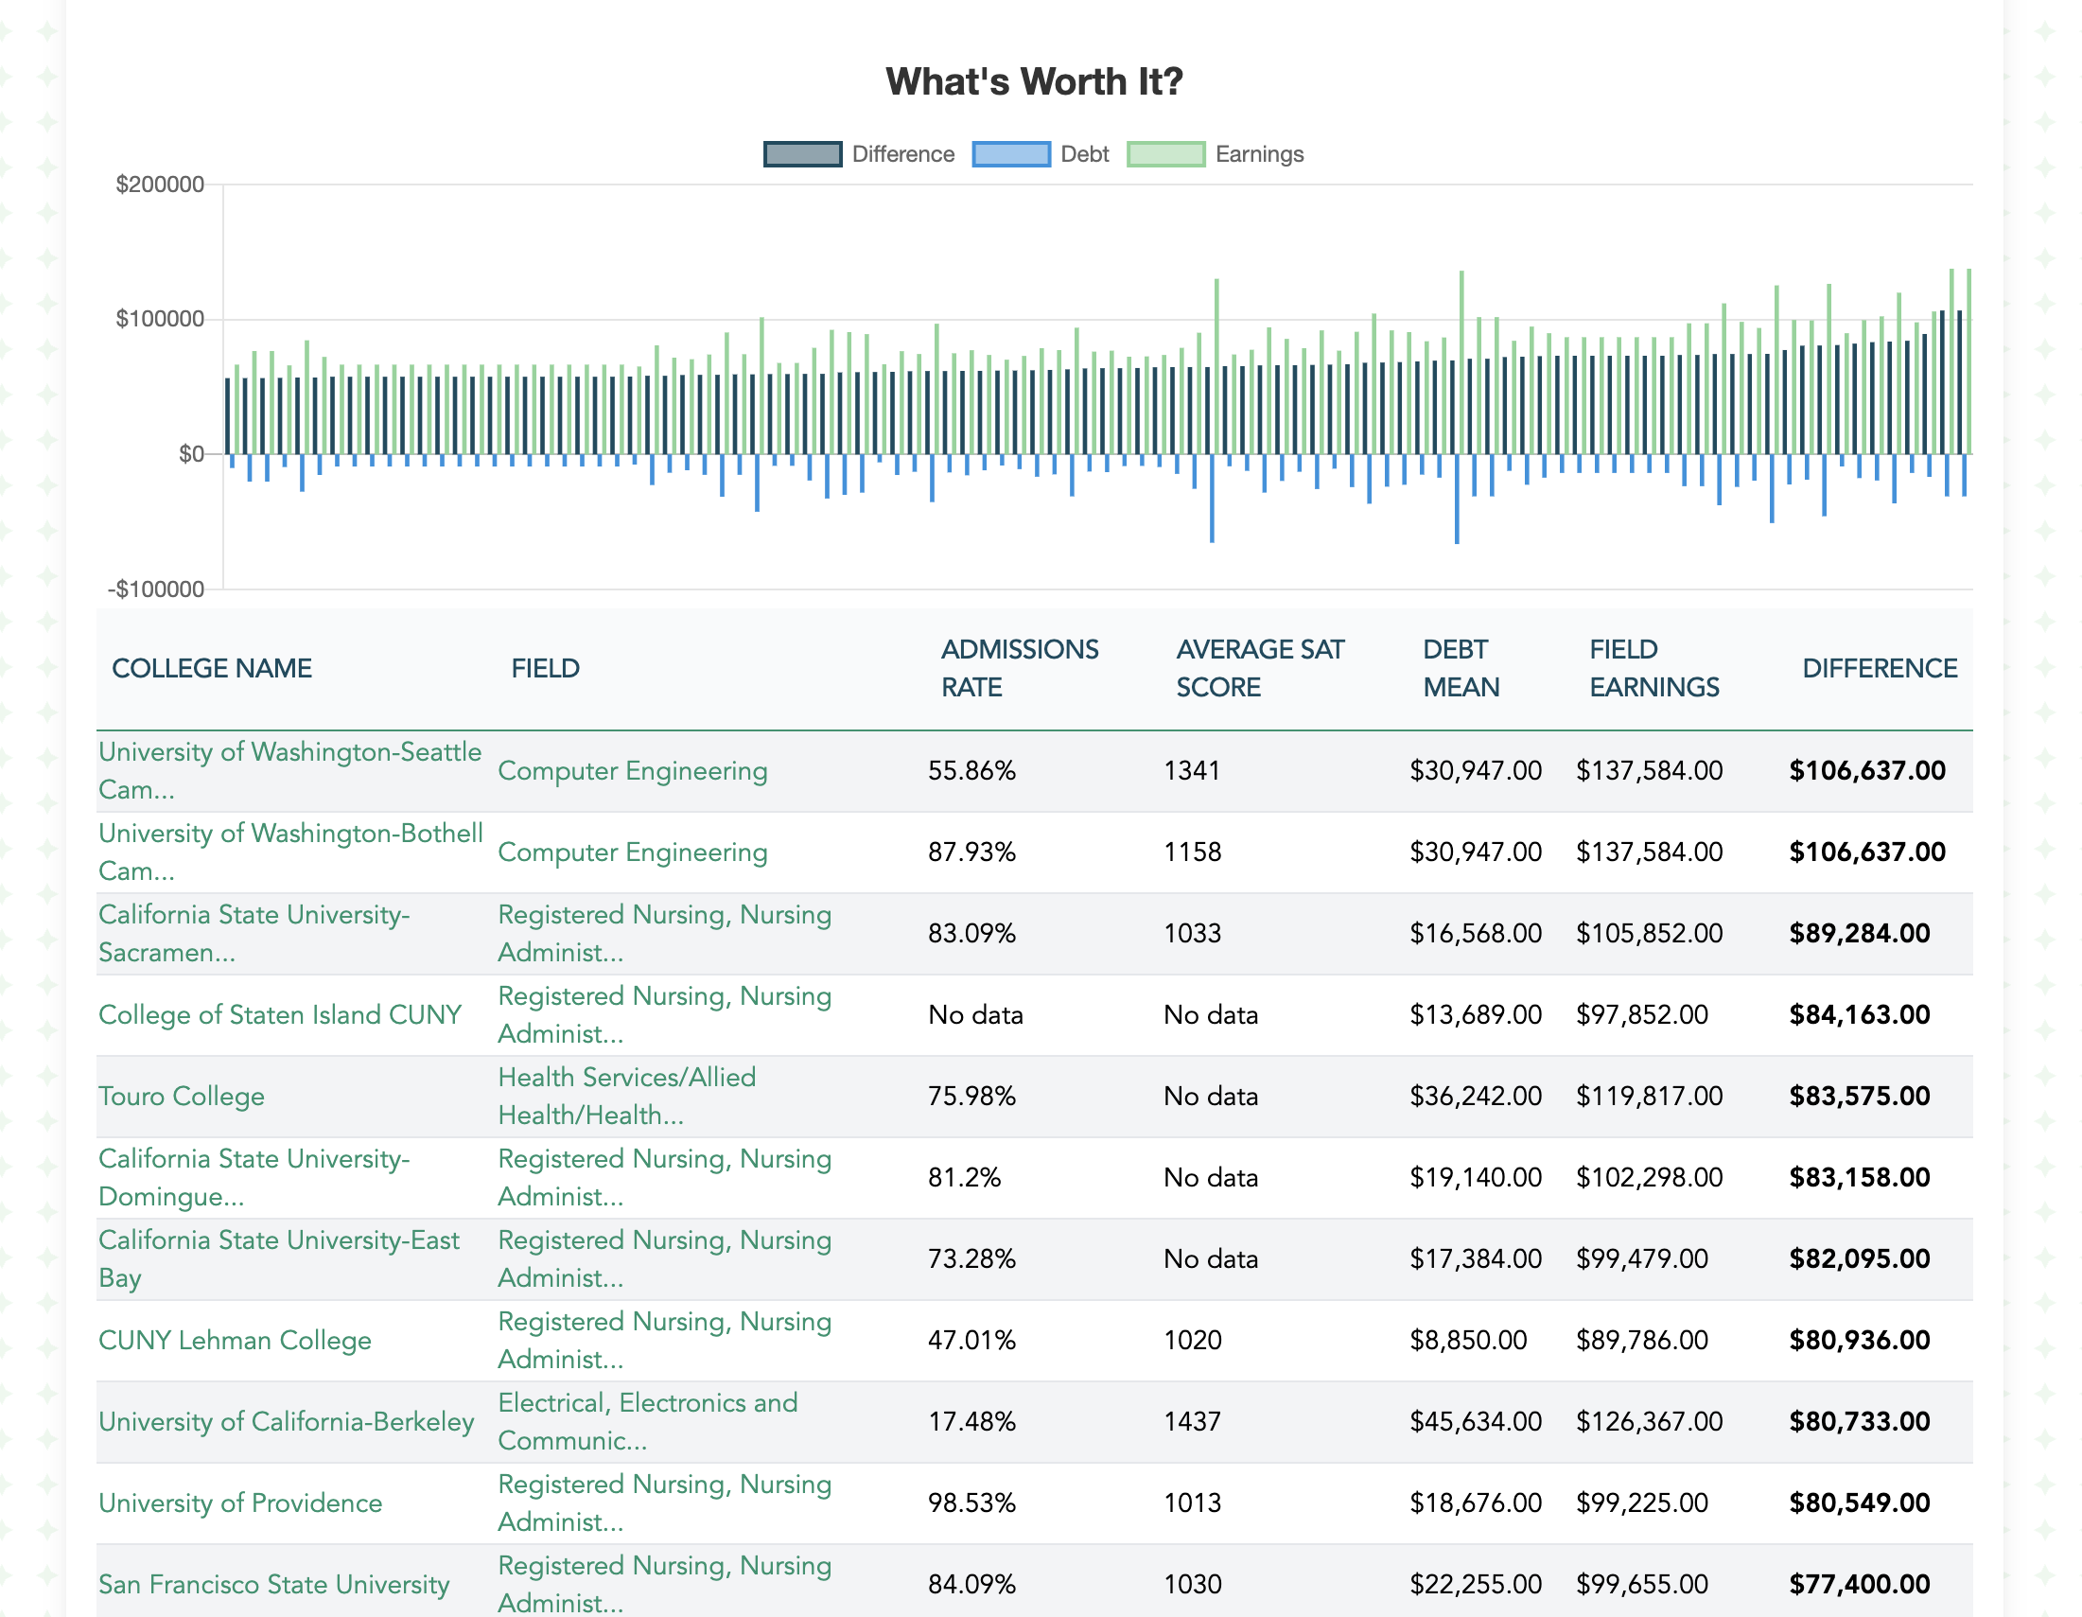The image size is (2082, 1617).
Task: Sort by Difference column header
Action: point(1879,668)
